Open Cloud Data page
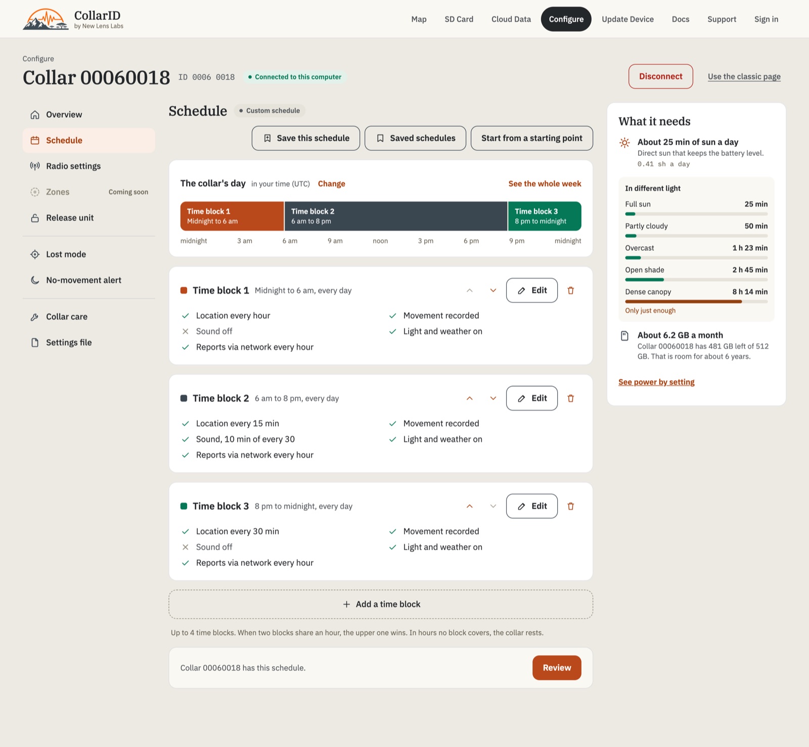809x747 pixels. [511, 19]
